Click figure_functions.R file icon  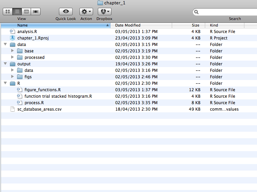[x=19, y=90]
